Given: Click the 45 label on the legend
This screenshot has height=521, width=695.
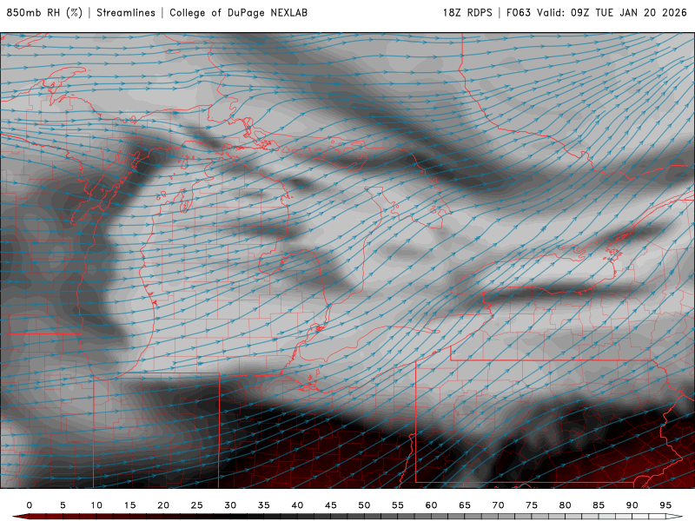Looking at the screenshot, I should pyautogui.click(x=331, y=505).
